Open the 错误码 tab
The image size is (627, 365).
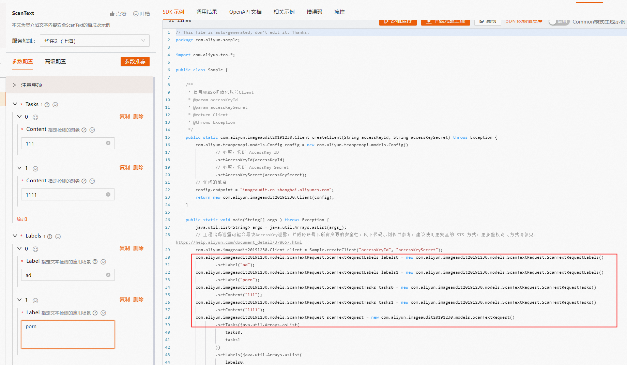(314, 12)
